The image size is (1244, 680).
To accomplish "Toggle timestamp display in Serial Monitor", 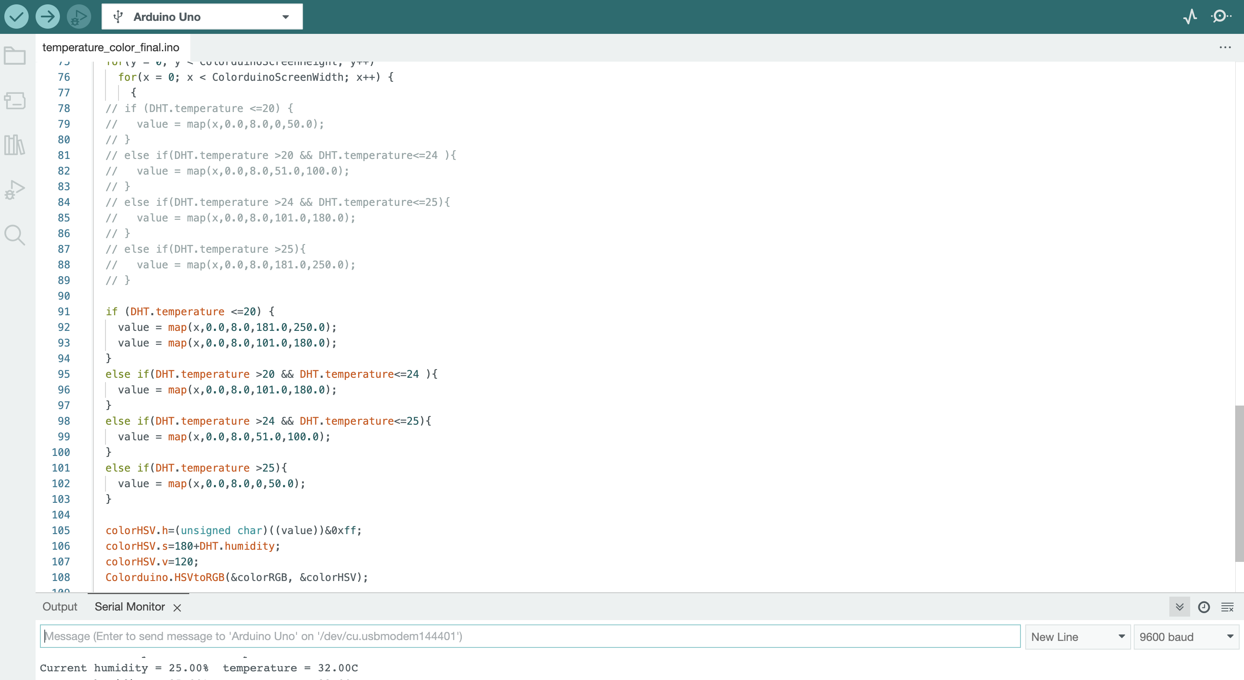I will pos(1204,607).
